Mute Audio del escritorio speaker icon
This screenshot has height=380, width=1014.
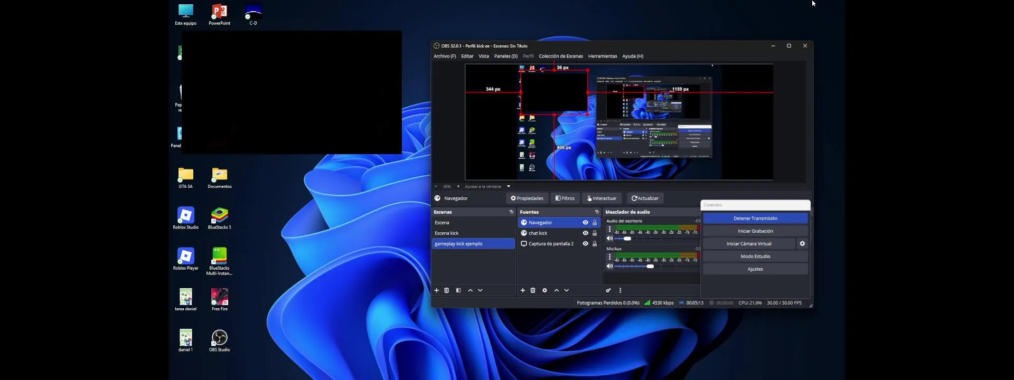609,239
